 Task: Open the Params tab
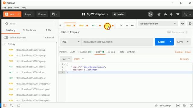[x=63, y=52]
